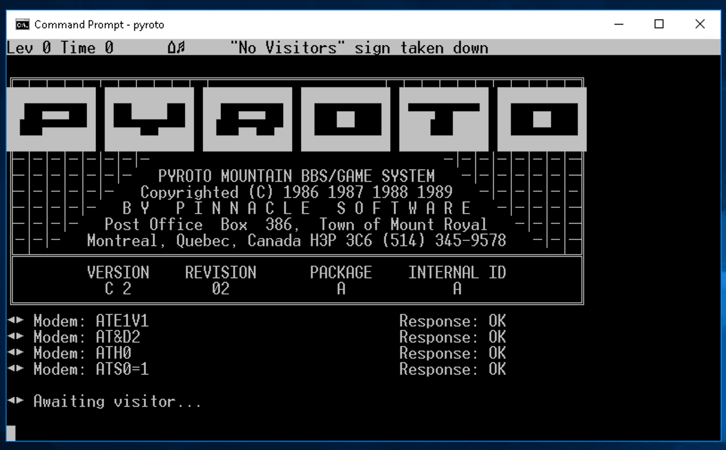This screenshot has height=450, width=726.
Task: Click 'Response: OK' on the ATE1V1 row
Action: tap(452, 321)
